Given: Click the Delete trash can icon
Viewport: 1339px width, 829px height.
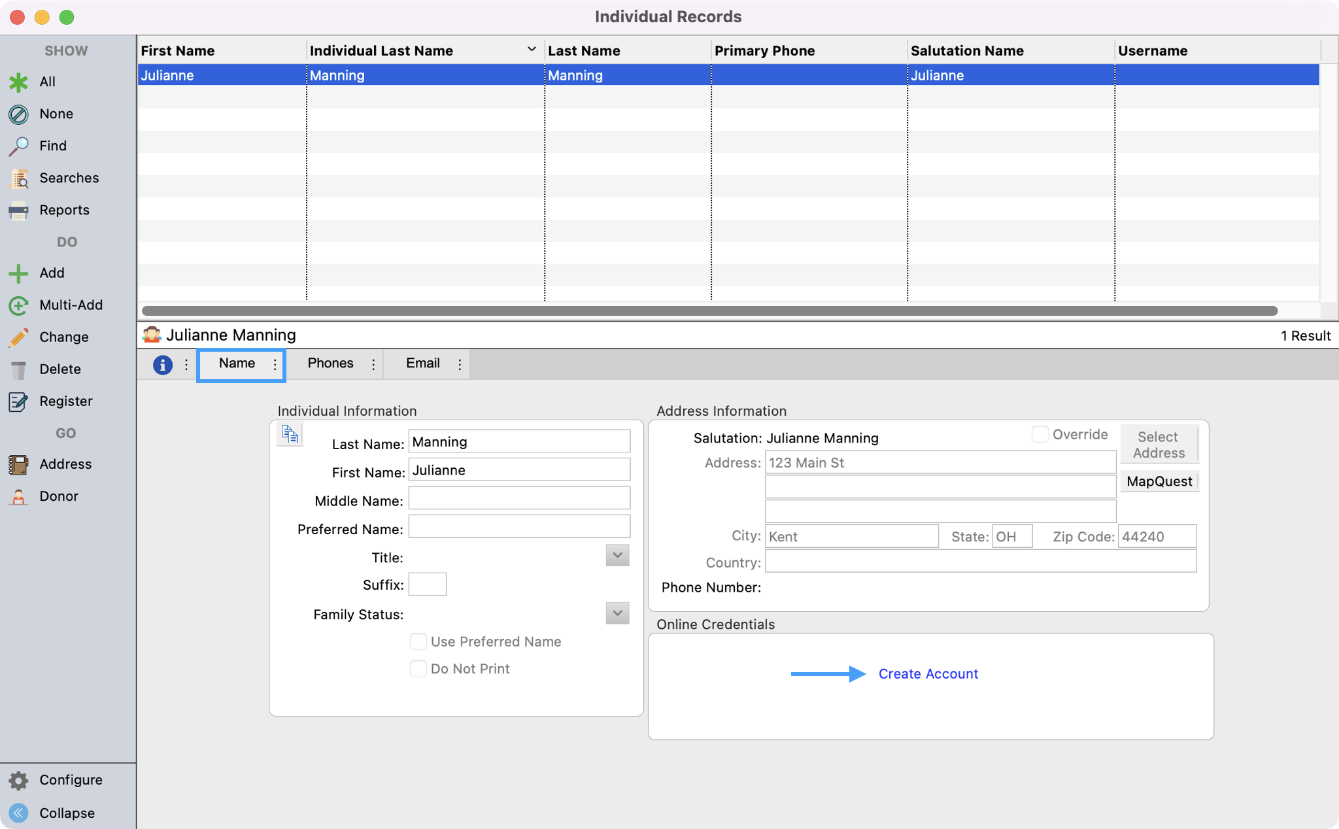Looking at the screenshot, I should pyautogui.click(x=18, y=369).
